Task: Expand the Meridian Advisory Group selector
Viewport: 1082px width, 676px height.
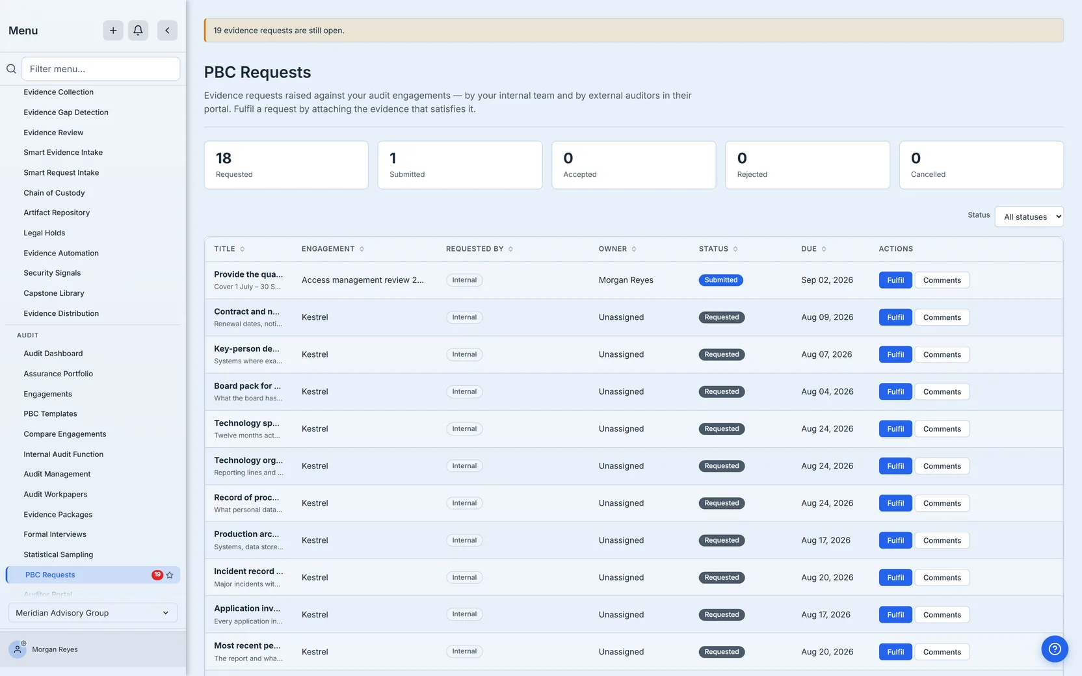Action: point(92,613)
